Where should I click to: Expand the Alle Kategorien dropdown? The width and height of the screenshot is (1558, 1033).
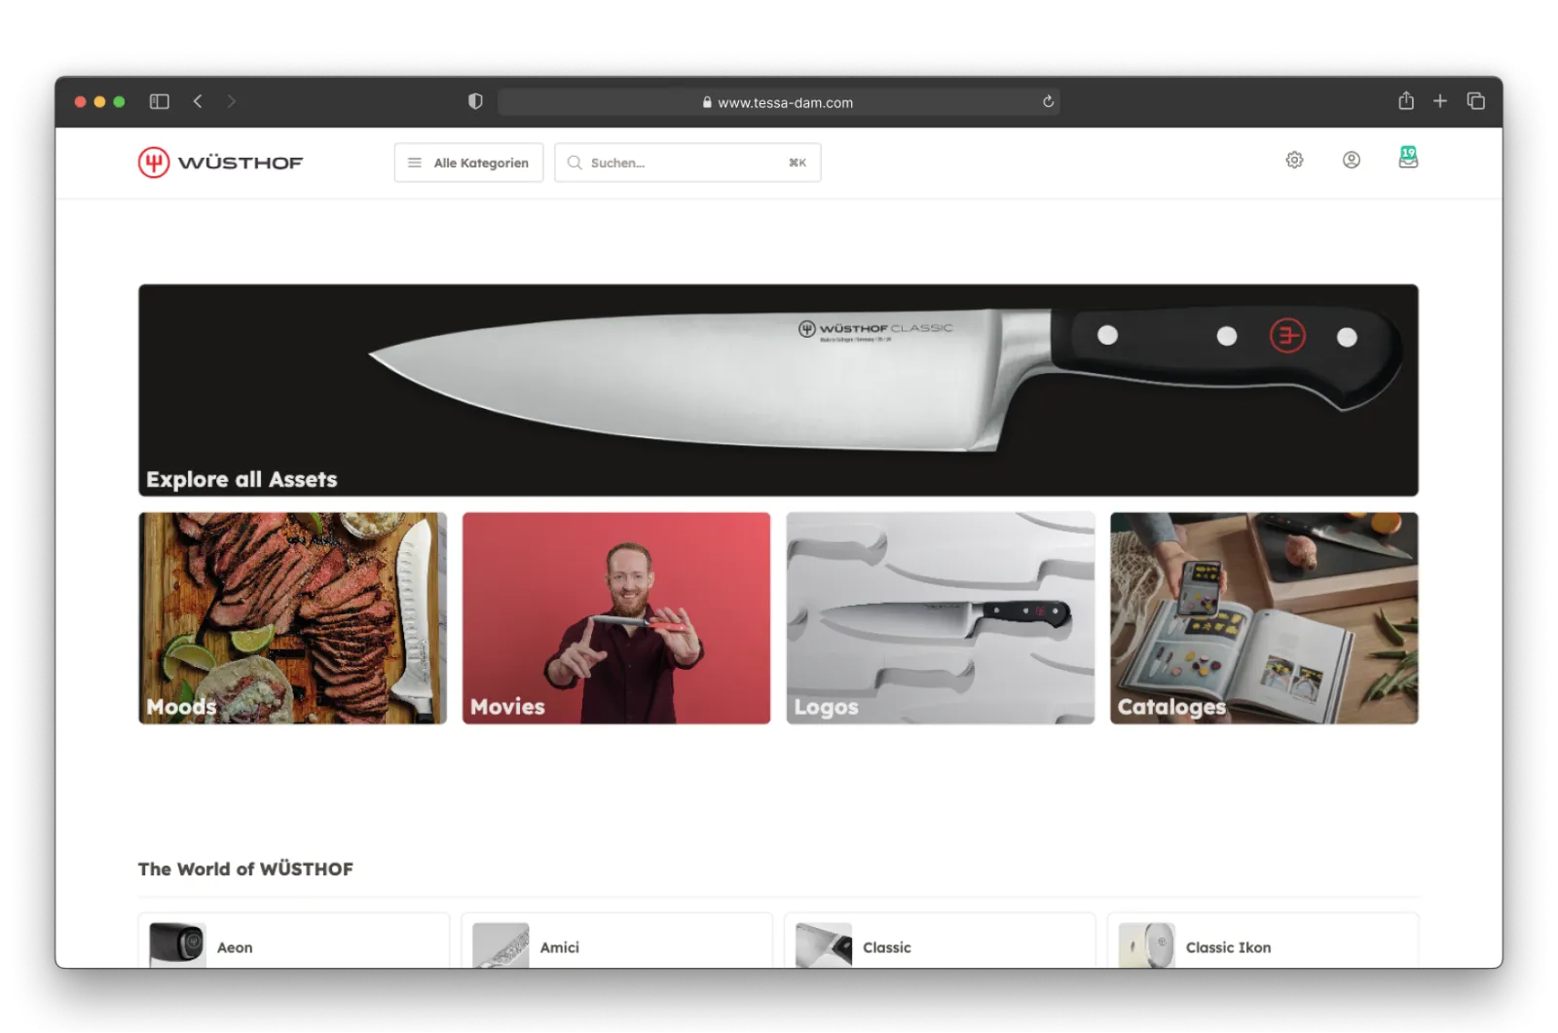click(468, 163)
